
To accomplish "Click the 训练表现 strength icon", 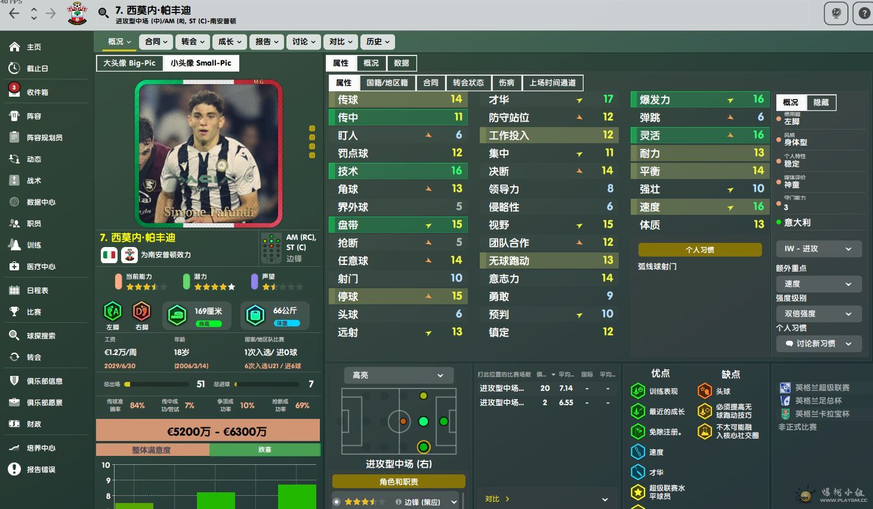I will pyautogui.click(x=638, y=391).
